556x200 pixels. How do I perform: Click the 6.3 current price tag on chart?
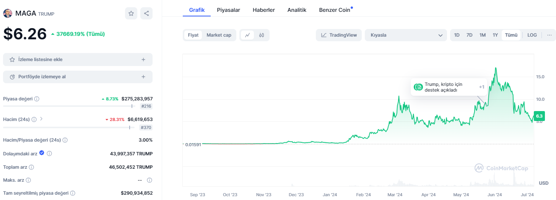click(539, 116)
